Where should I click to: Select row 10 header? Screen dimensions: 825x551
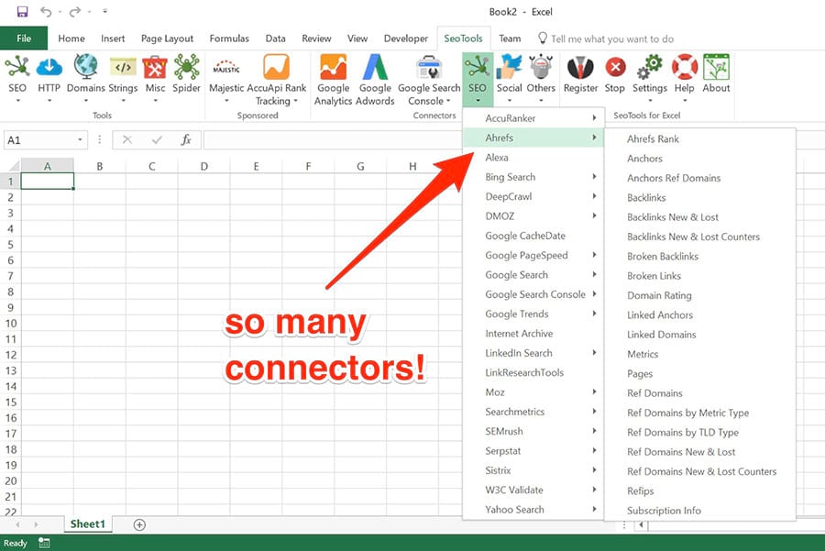tap(10, 323)
